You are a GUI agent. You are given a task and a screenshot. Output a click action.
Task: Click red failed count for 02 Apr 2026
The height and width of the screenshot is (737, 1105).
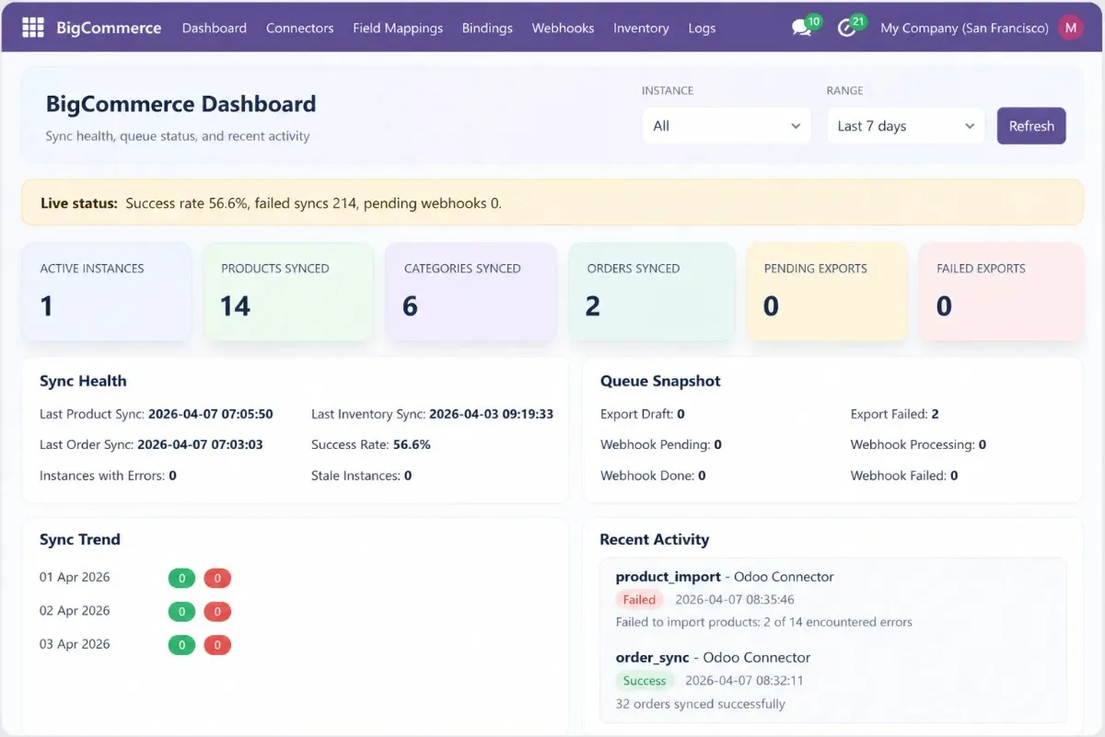(217, 612)
